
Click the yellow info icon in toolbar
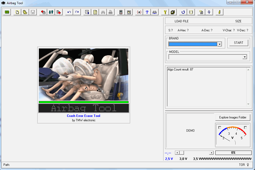point(219,12)
